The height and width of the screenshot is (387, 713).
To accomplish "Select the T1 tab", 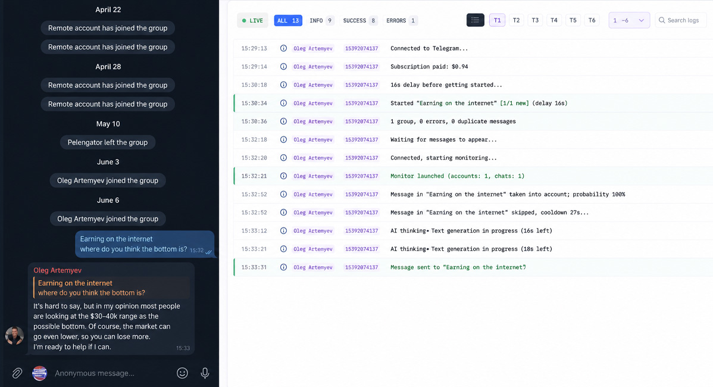I will tap(497, 20).
